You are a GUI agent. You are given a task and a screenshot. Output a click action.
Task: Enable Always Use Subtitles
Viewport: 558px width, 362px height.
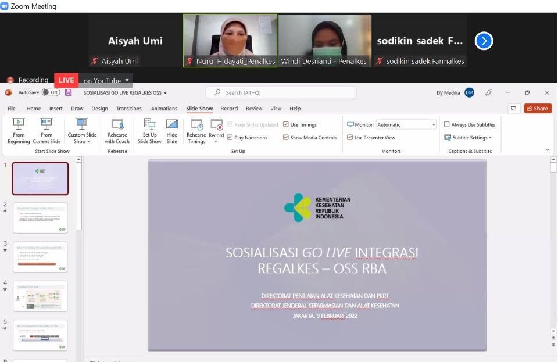pyautogui.click(x=446, y=124)
